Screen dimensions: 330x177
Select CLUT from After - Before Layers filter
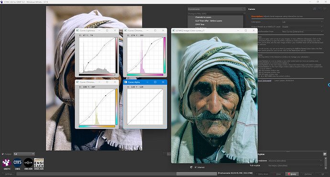(209, 21)
